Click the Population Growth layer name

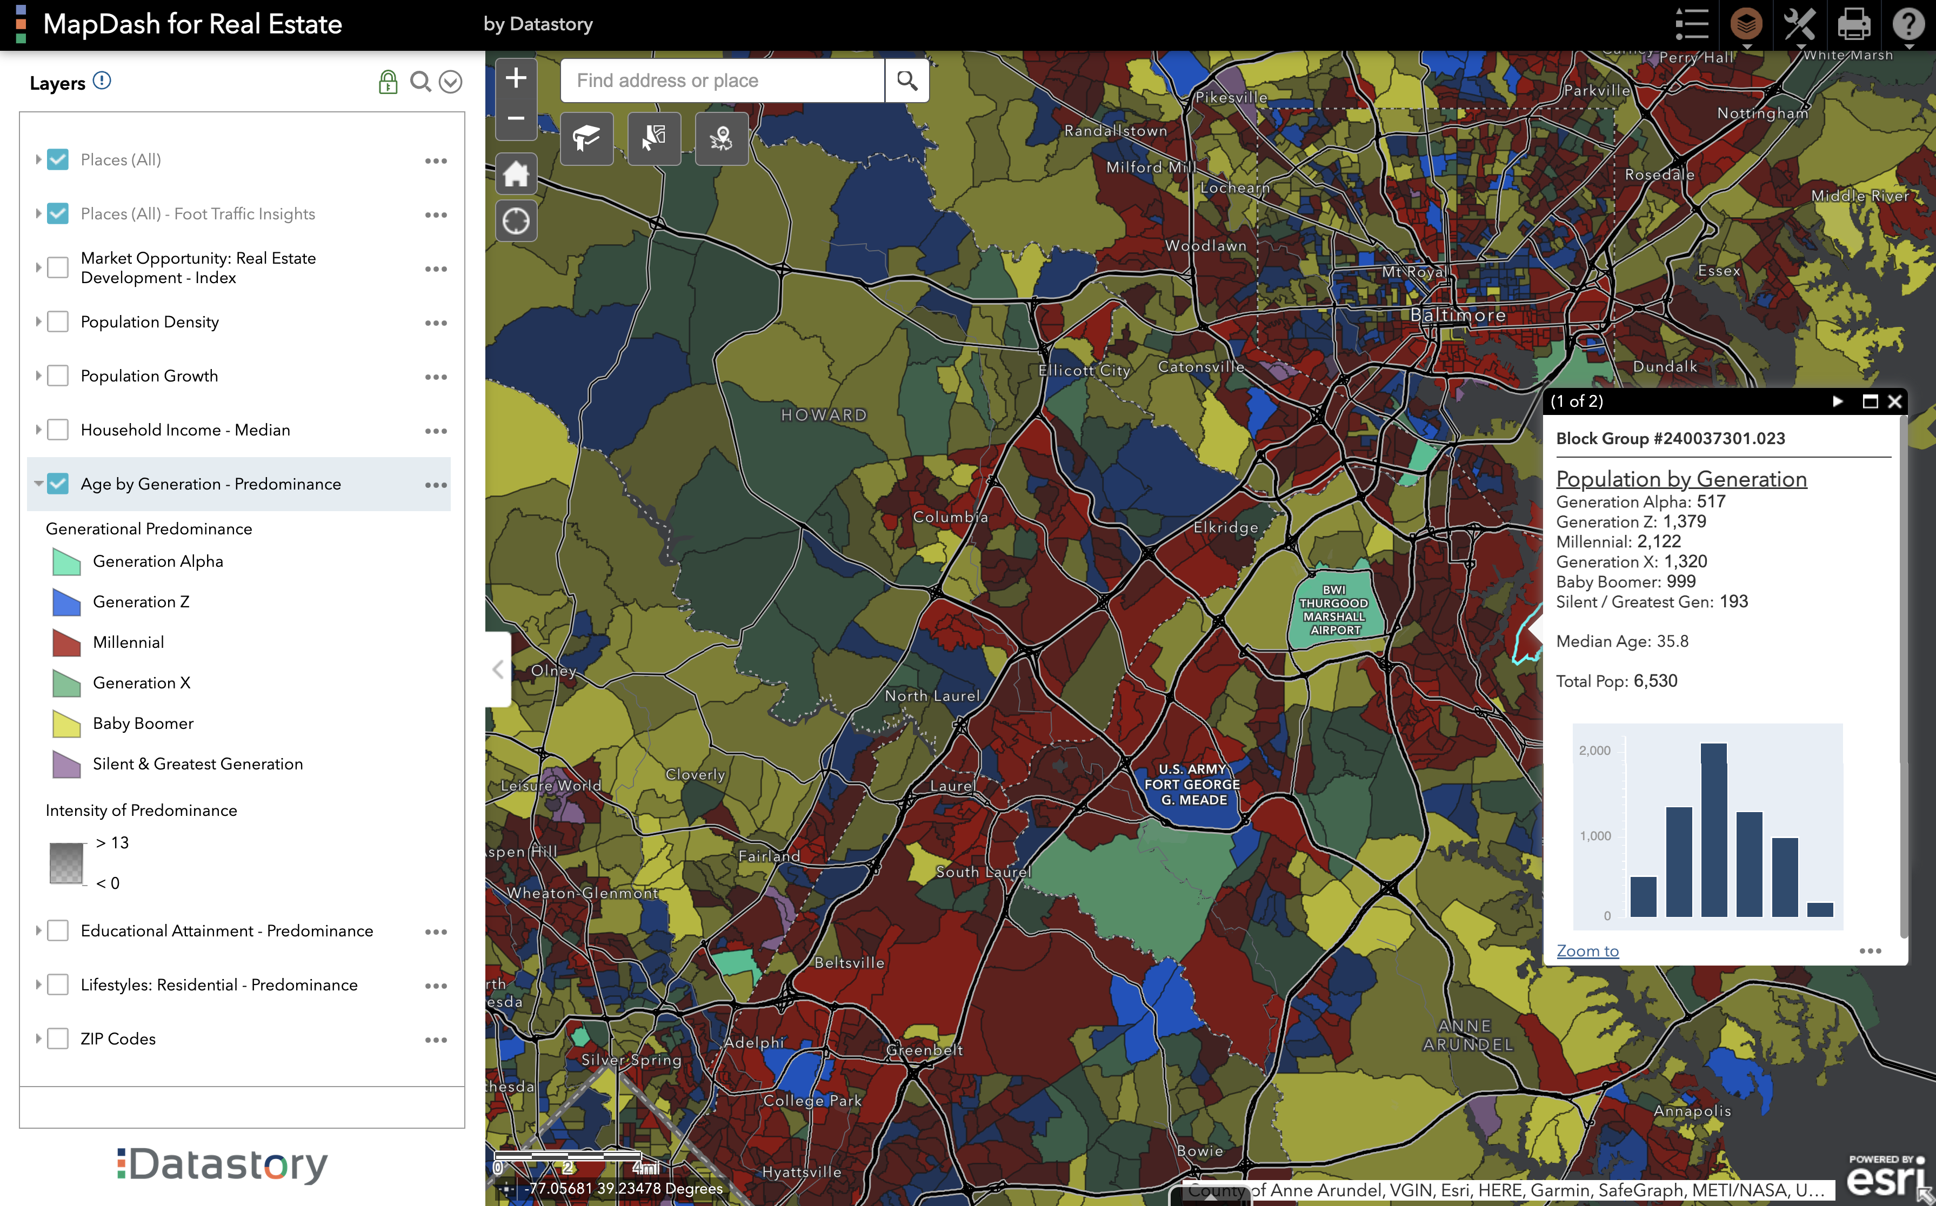click(149, 376)
